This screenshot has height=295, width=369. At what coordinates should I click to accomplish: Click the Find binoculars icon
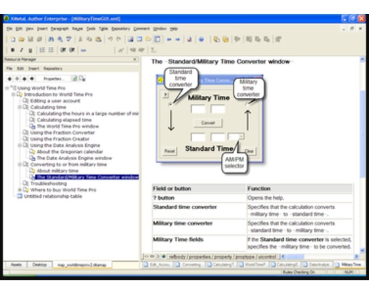coord(51,40)
